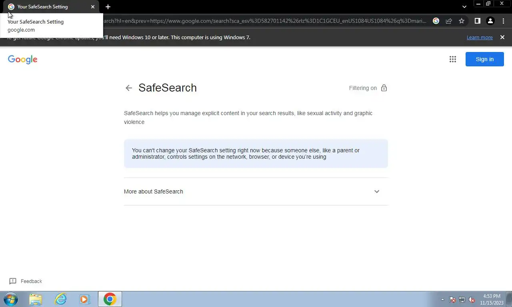Open the tab search dropdown arrow

[x=464, y=7]
